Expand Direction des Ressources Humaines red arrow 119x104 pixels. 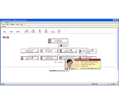click(x=96, y=52)
